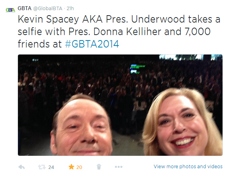Retweet this GBTA tweet

coord(42,167)
